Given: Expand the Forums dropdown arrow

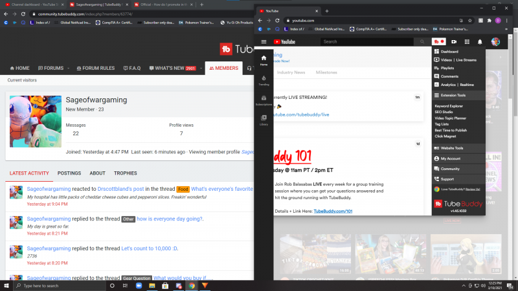Looking at the screenshot, I should point(67,68).
